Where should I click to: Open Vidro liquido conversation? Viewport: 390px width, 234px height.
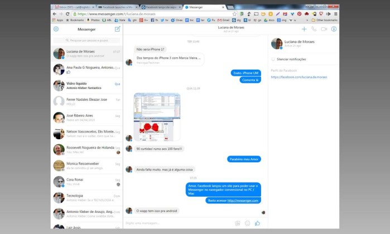pyautogui.click(x=86, y=85)
